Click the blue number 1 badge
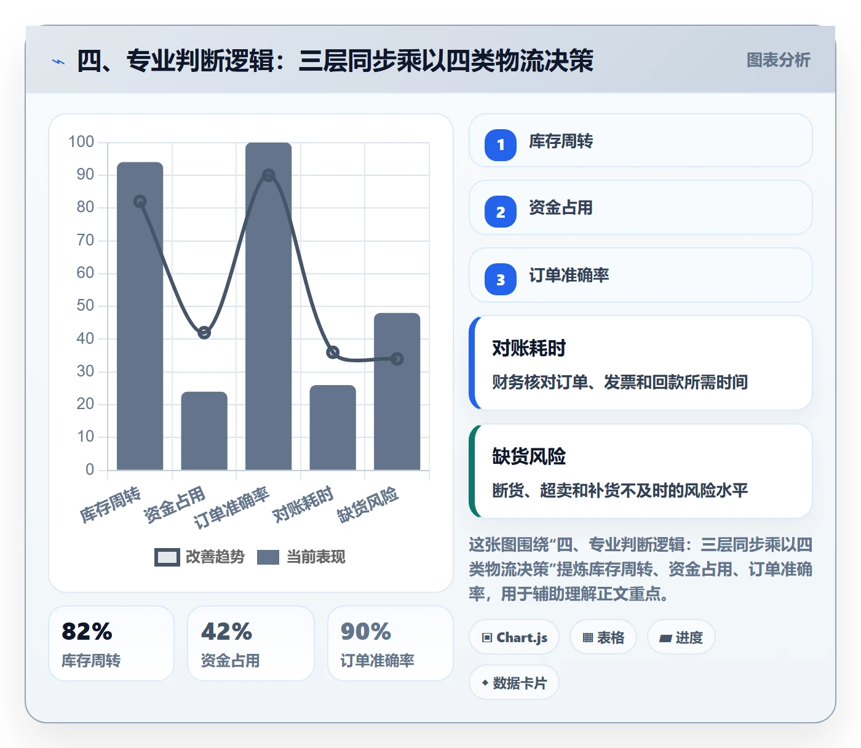The height and width of the screenshot is (748, 861). tap(501, 145)
